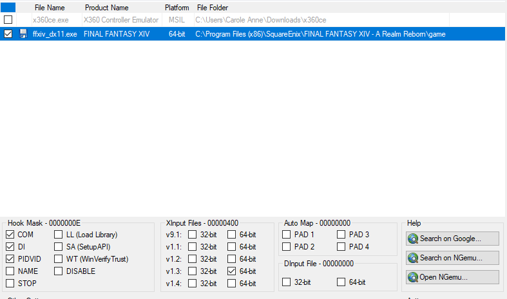Uncheck the COM hook mask option
This screenshot has width=507, height=299.
pyautogui.click(x=10, y=235)
